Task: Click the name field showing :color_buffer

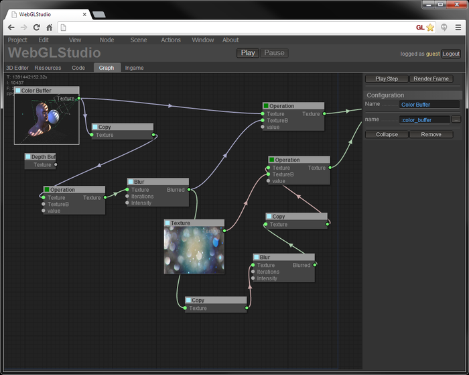Action: click(424, 120)
